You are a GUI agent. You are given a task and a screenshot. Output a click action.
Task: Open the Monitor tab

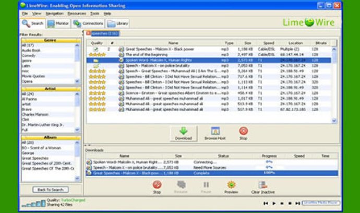58,23
